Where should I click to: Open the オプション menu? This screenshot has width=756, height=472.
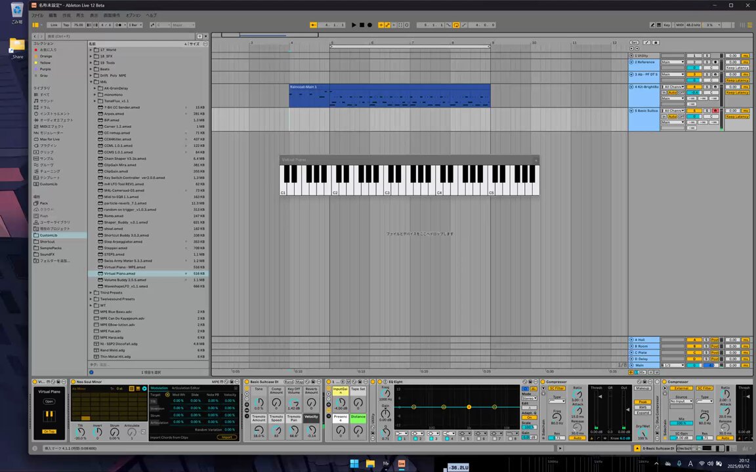coord(133,16)
